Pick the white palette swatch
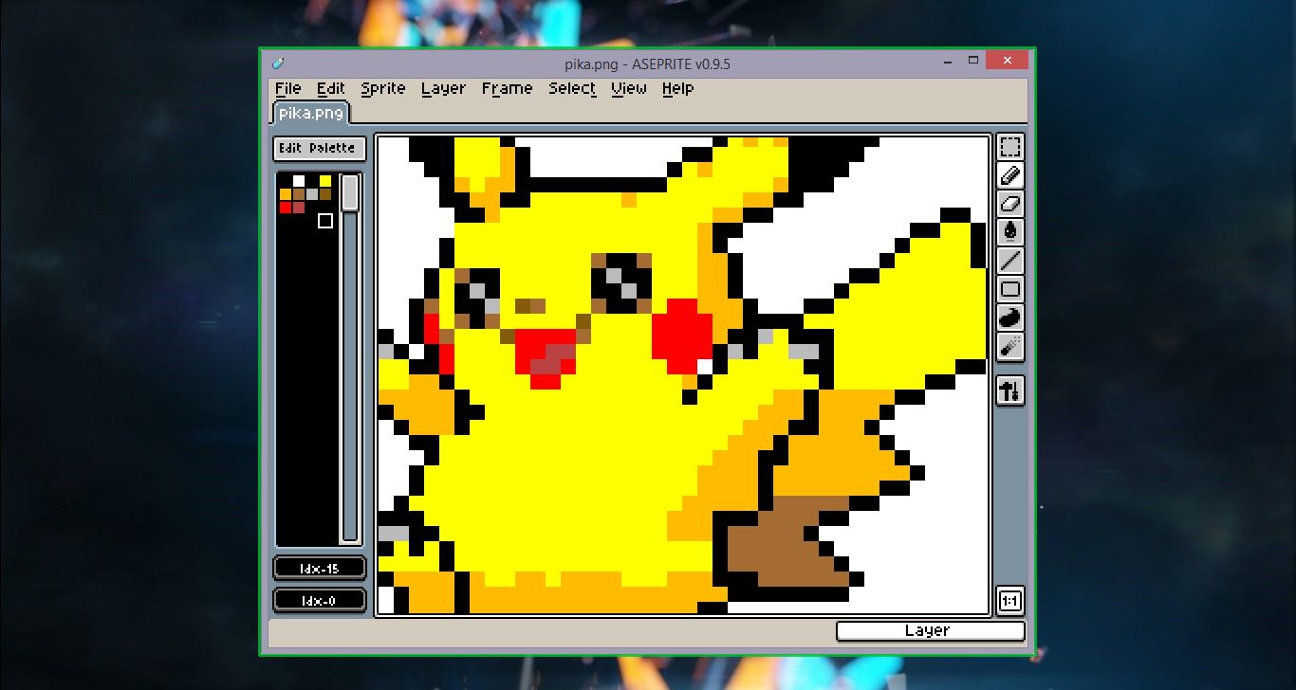The image size is (1296, 690). click(299, 181)
